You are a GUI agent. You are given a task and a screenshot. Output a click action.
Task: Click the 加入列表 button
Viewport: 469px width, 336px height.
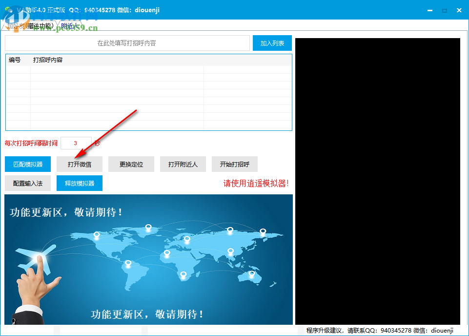pos(272,43)
